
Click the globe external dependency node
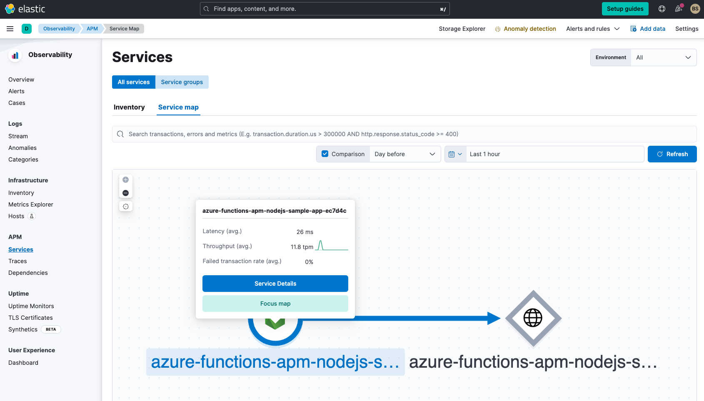point(533,319)
